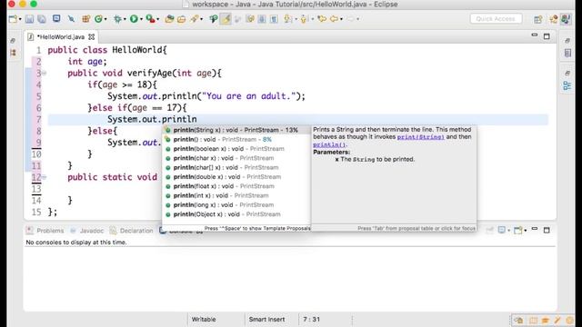Screen dimensions: 582x327
Task: Select the HelloWorld.java editor tab
Action: tap(61, 37)
